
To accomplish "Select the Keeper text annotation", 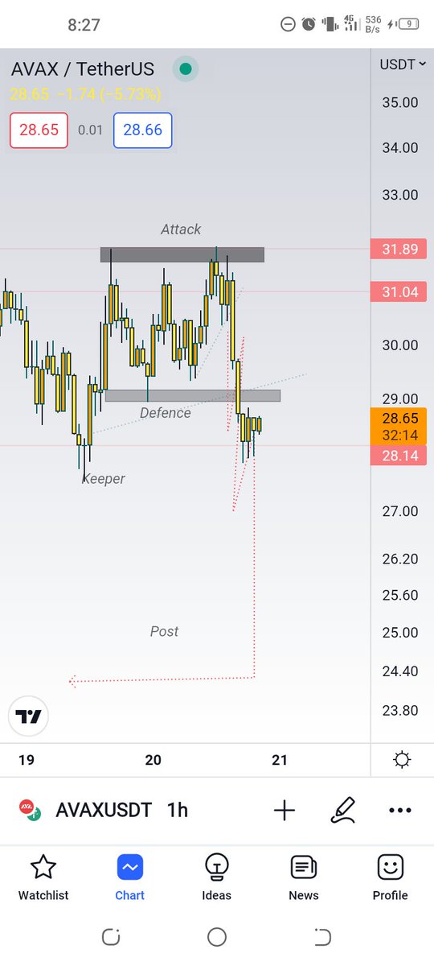I will click(104, 479).
